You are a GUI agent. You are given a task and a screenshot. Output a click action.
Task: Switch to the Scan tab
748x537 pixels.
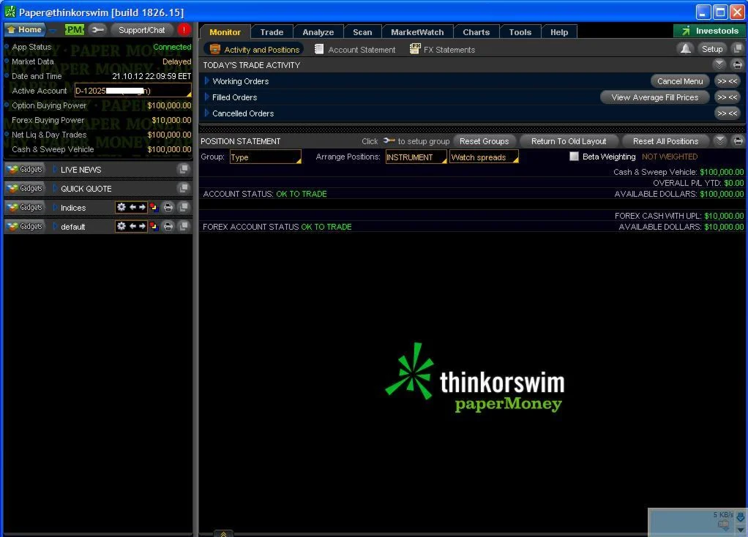[x=362, y=32]
